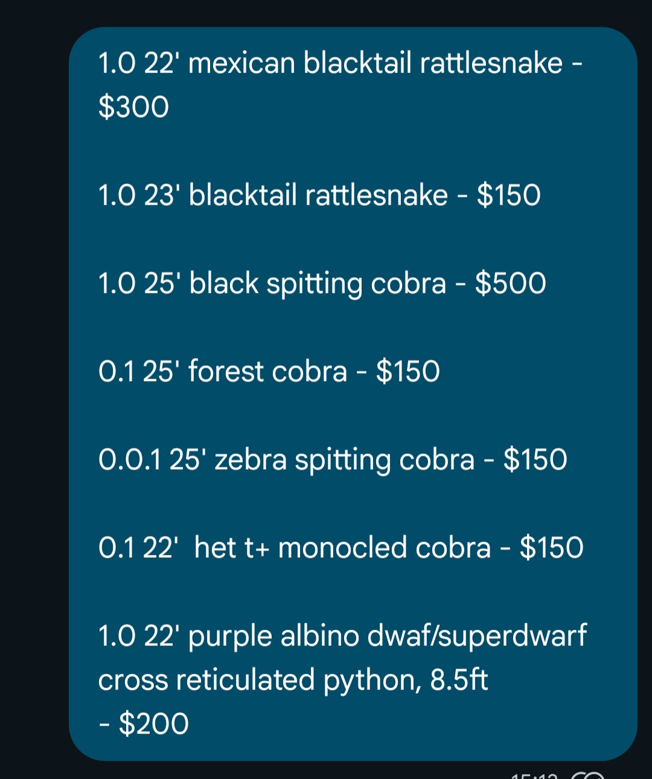Image resolution: width=652 pixels, height=779 pixels.
Task: Tap the $150 after monocled cobra
Action: click(552, 548)
